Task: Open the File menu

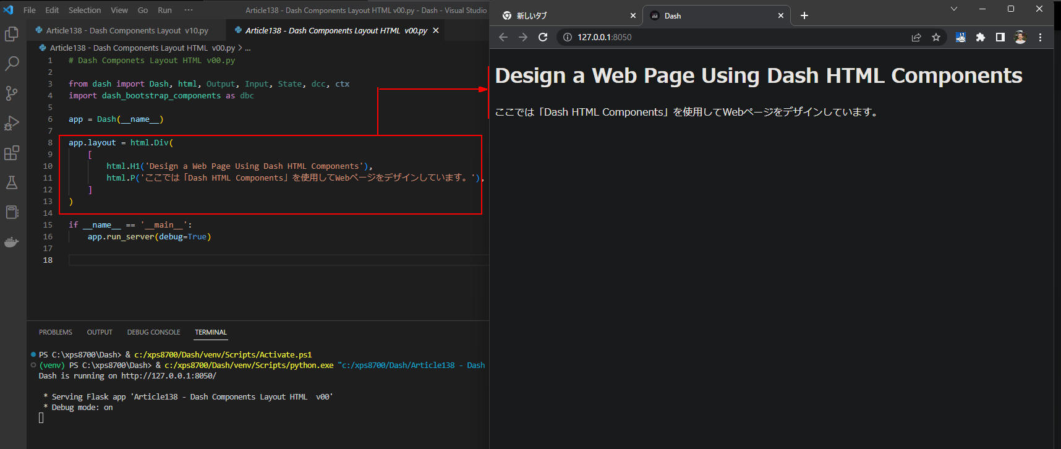Action: pos(29,10)
